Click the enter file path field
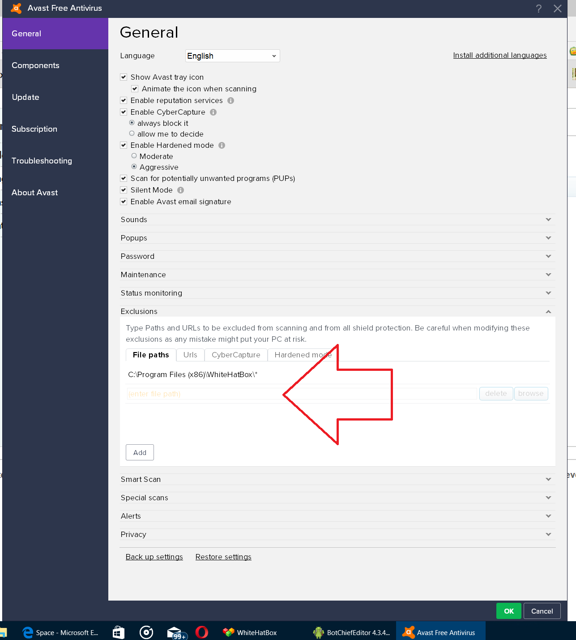The width and height of the screenshot is (576, 640). tap(302, 394)
